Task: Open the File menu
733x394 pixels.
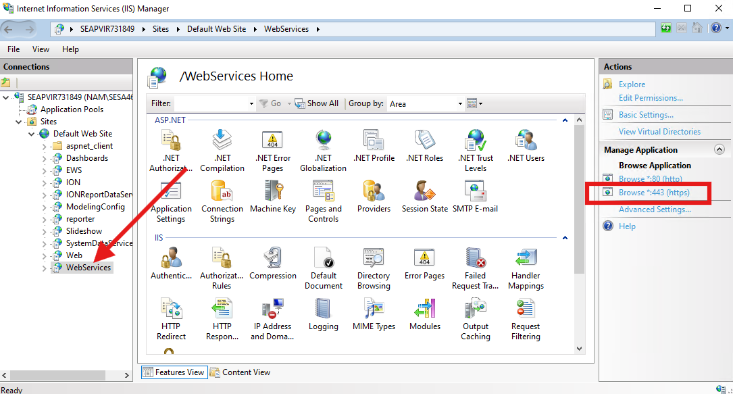Action: click(x=14, y=49)
